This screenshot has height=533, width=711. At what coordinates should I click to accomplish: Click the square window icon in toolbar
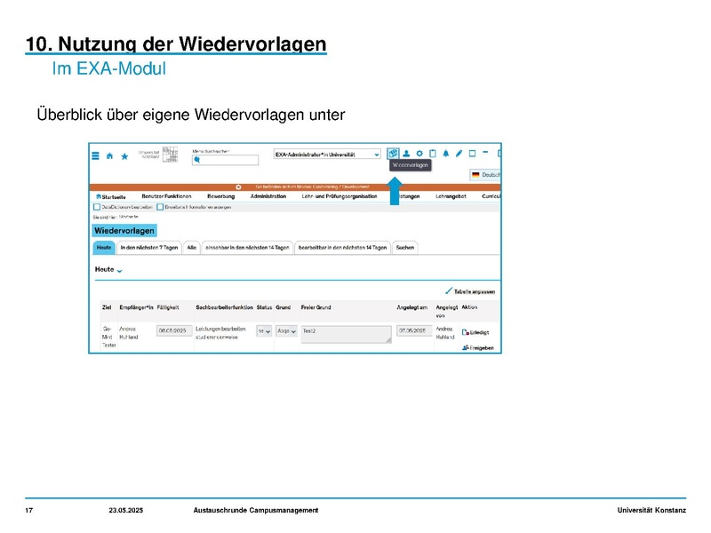pos(472,154)
